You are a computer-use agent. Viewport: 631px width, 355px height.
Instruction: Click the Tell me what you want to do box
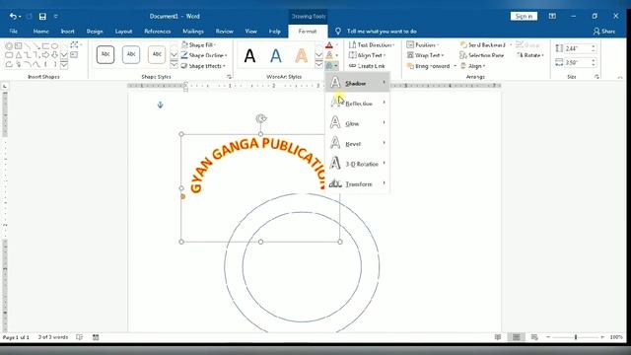click(382, 31)
